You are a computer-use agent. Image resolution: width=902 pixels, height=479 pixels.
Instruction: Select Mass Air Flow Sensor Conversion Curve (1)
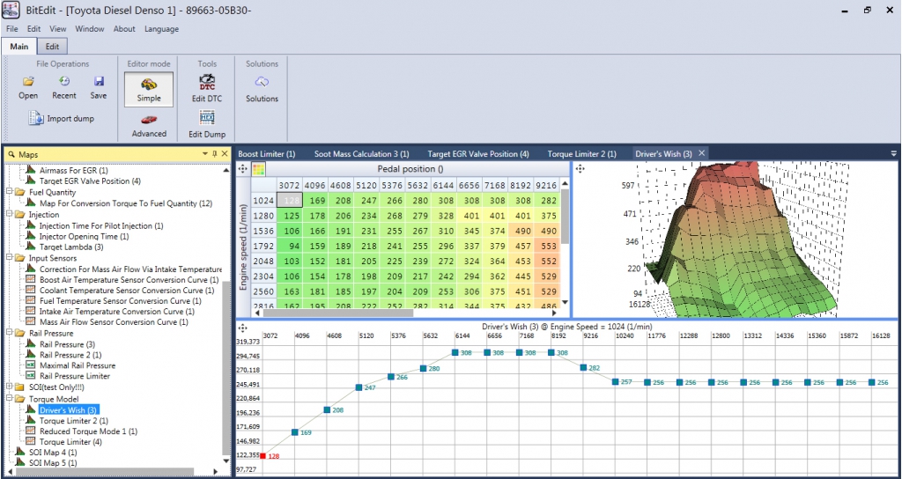click(114, 322)
